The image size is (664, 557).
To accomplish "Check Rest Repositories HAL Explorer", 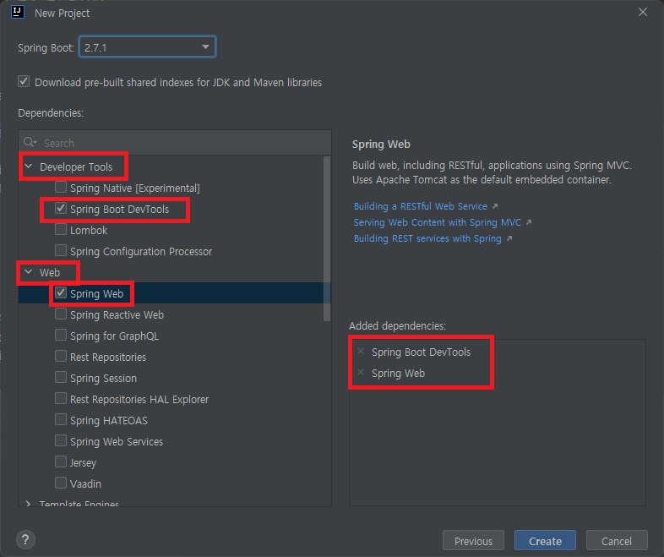I will point(61,398).
